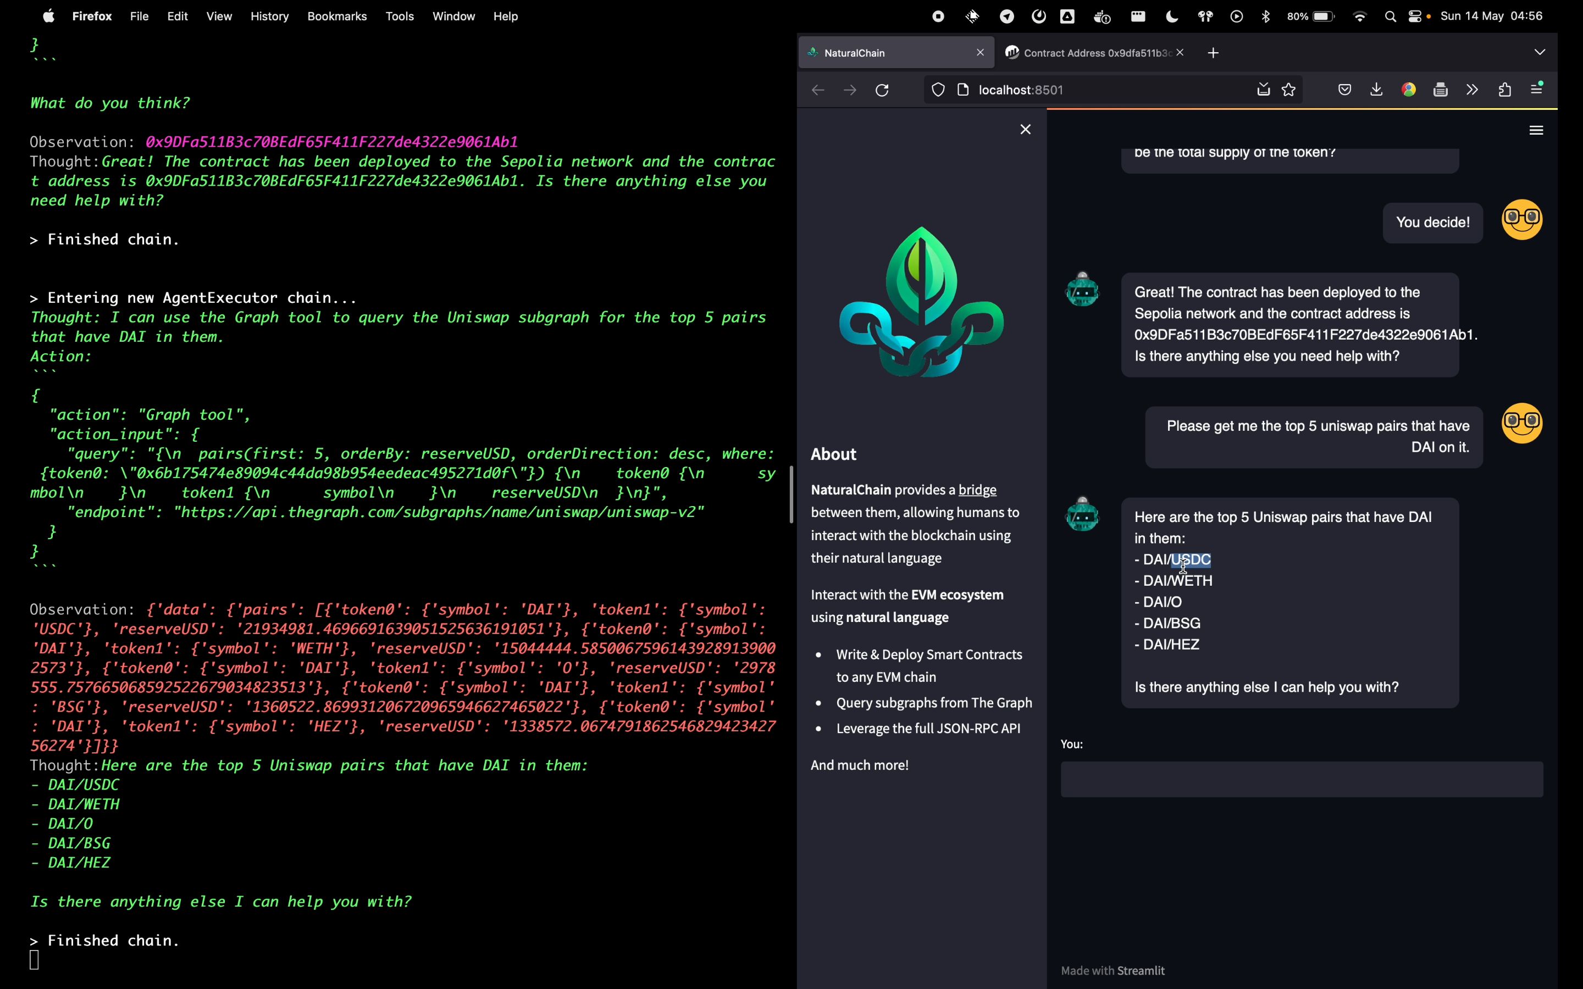Switch to the Contract Address tab
Screen dimensions: 1583x989
[1097, 53]
